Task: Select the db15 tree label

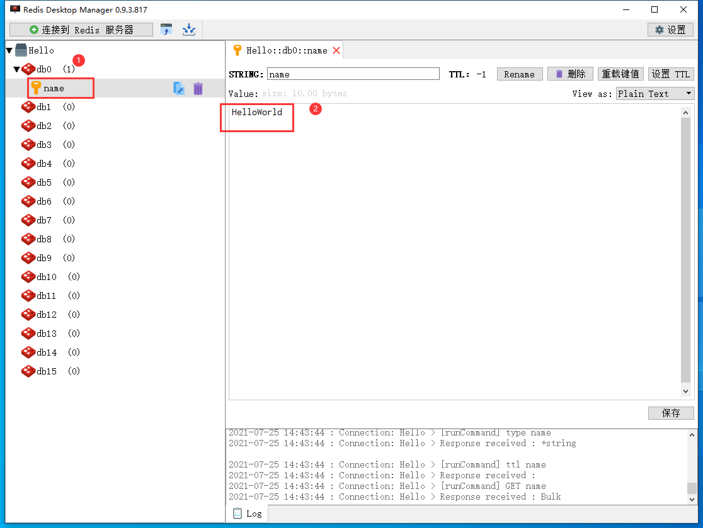Action: tap(47, 371)
